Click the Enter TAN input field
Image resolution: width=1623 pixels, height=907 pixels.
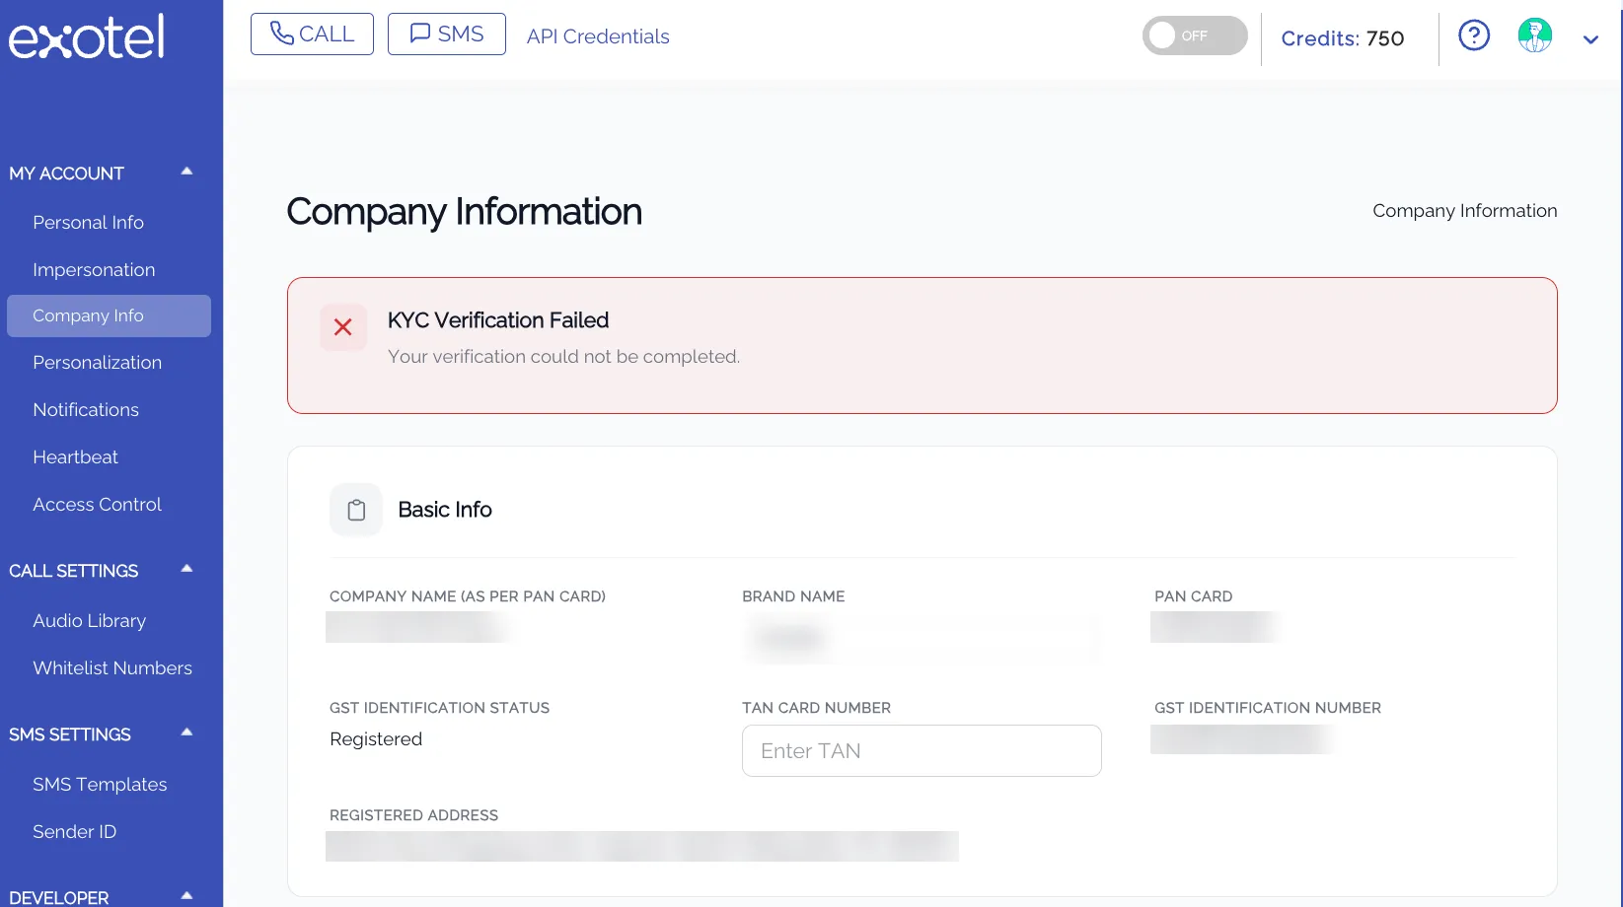tap(922, 750)
